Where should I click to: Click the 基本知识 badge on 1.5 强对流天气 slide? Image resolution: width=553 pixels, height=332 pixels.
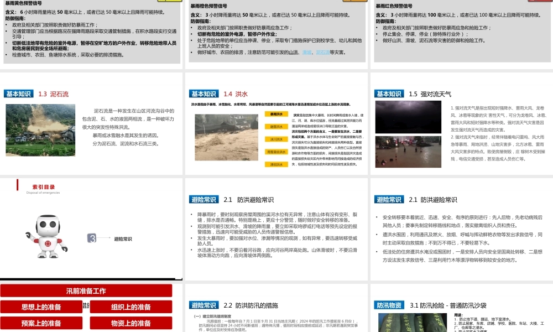point(389,94)
